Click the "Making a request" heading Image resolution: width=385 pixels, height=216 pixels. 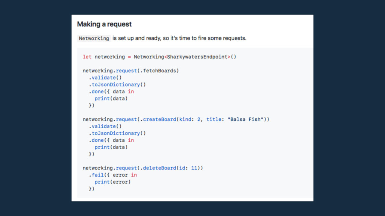[x=104, y=24]
